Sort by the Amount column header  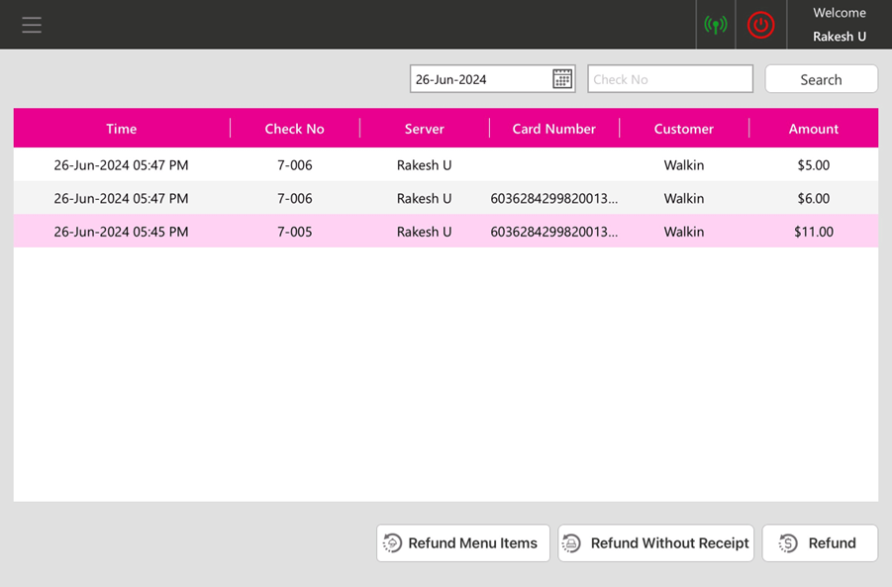(813, 129)
